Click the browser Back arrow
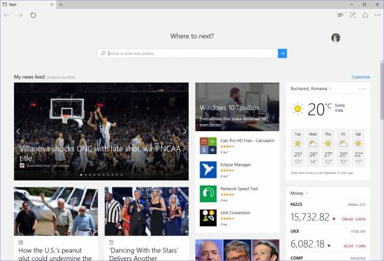Screen dimensions: 384x261 tap(6, 15)
